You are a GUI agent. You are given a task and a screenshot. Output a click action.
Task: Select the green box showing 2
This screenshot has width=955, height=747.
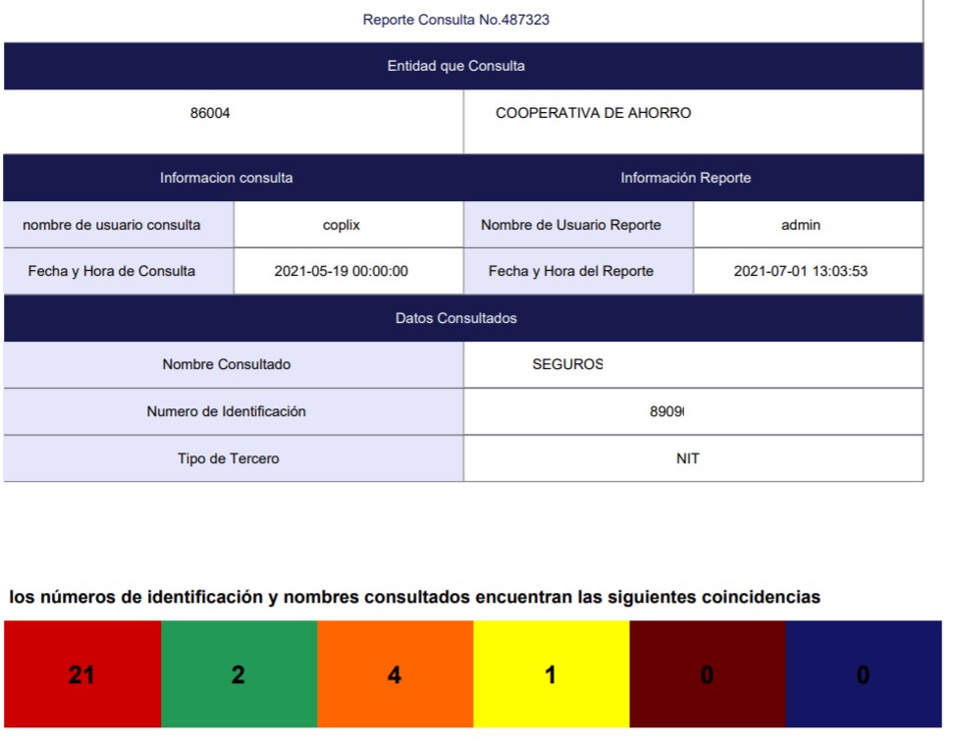239,674
